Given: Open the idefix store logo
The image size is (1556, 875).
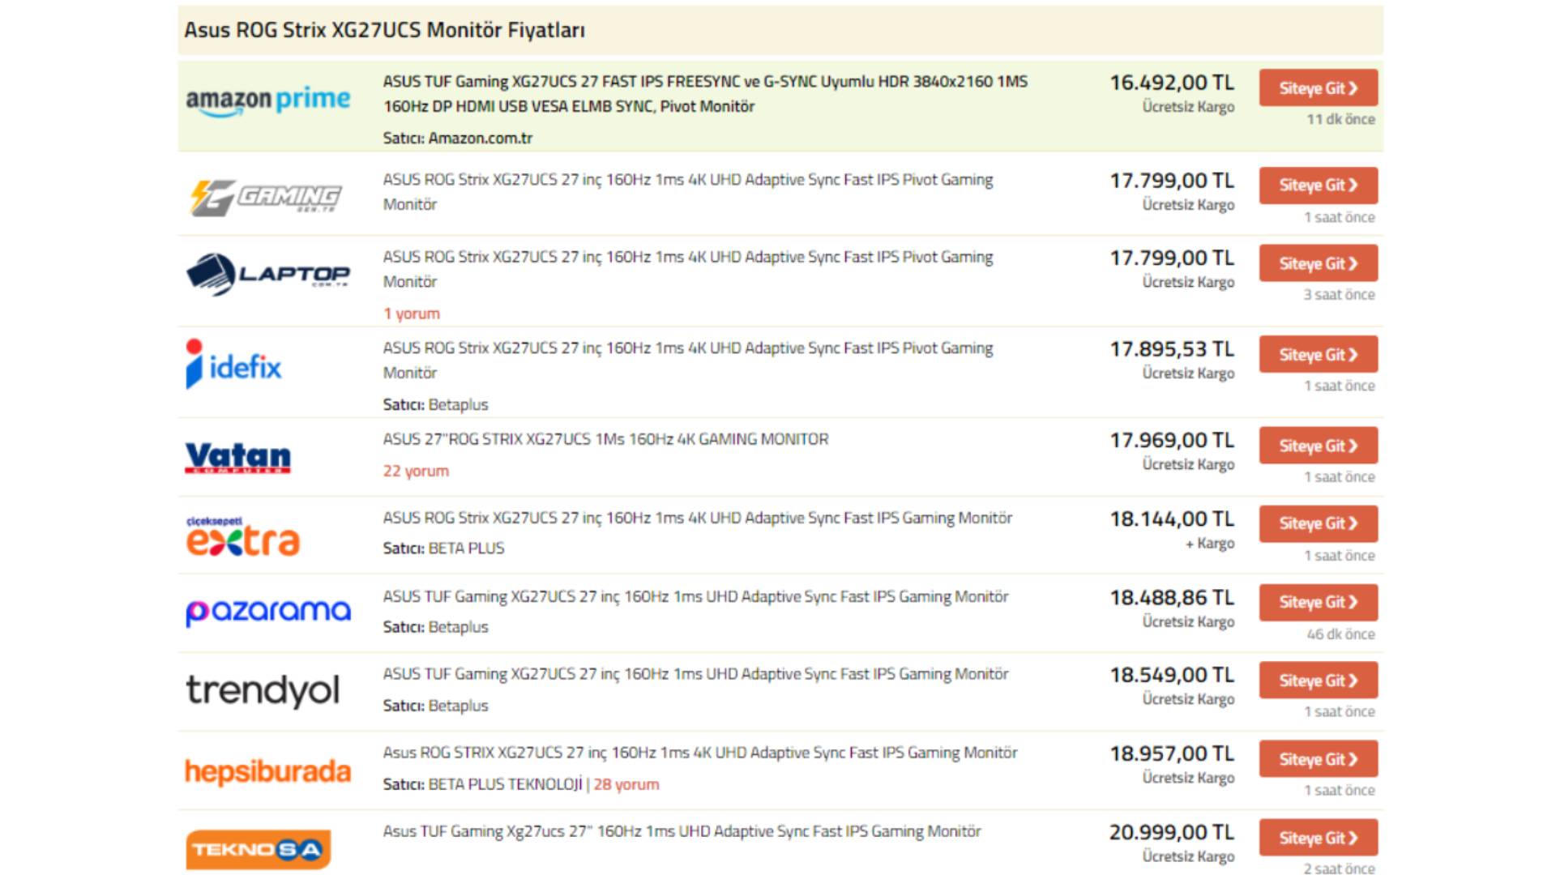Looking at the screenshot, I should (233, 364).
